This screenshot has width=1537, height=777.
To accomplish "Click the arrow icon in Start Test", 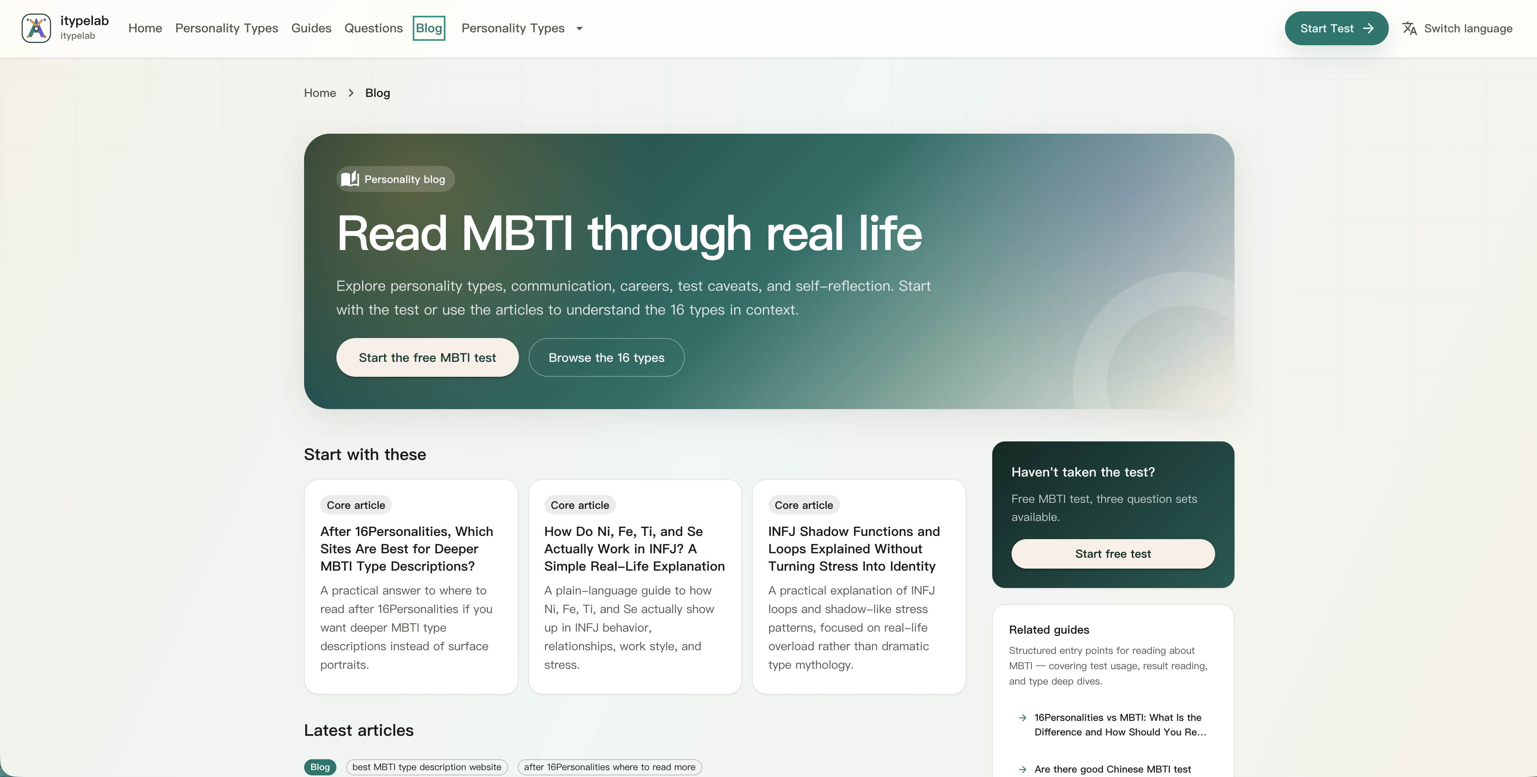I will [x=1369, y=29].
